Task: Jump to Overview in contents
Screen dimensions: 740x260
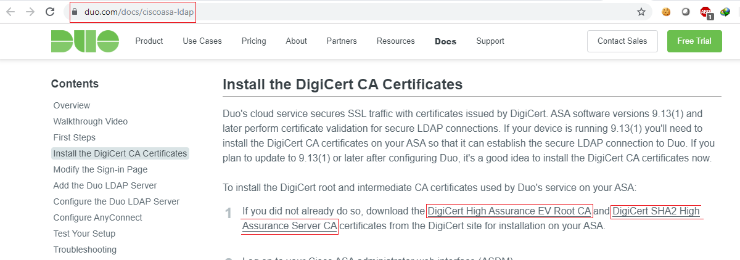Action: tap(72, 105)
